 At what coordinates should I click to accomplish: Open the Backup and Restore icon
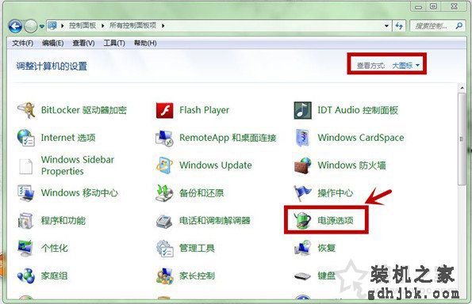[164, 193]
